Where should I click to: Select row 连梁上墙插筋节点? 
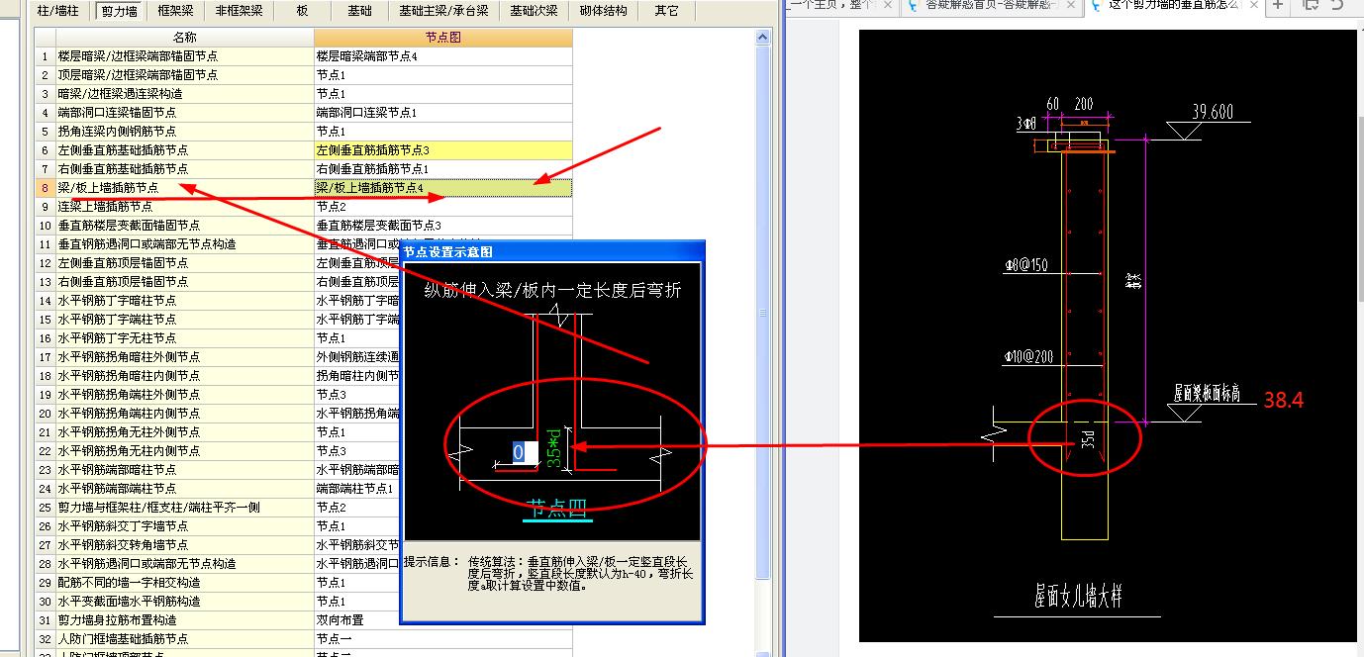click(184, 207)
